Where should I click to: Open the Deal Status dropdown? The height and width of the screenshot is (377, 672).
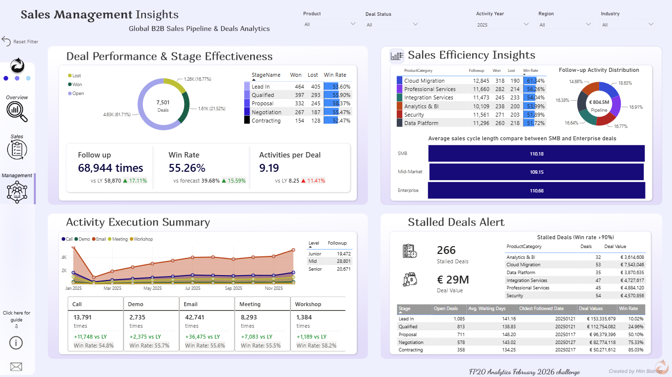(392, 25)
